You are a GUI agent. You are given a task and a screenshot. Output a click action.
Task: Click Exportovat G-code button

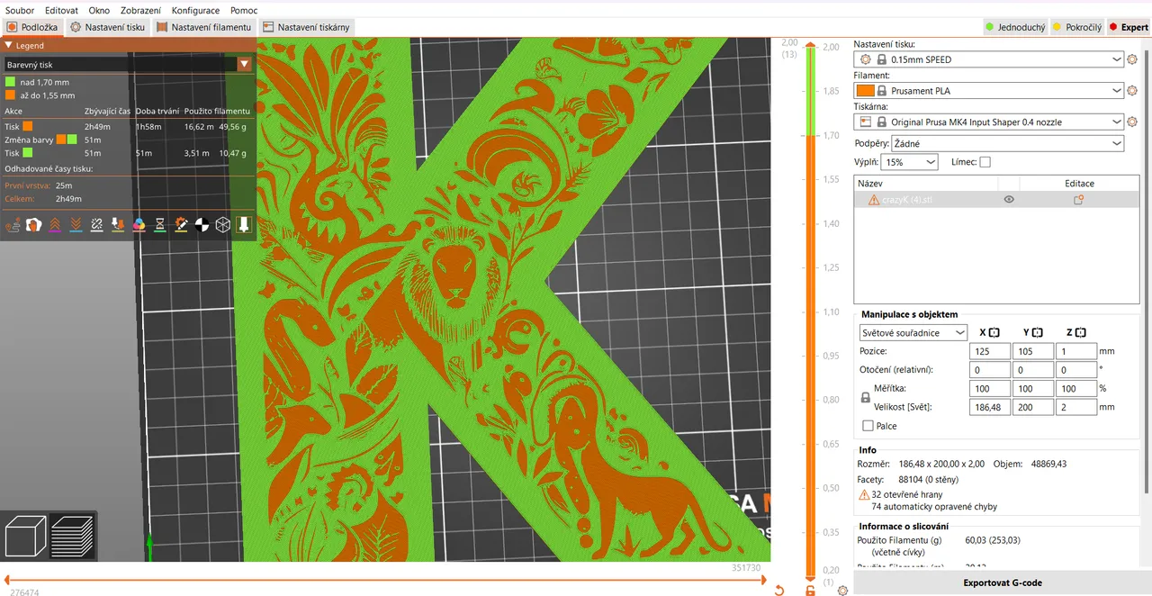(1003, 582)
